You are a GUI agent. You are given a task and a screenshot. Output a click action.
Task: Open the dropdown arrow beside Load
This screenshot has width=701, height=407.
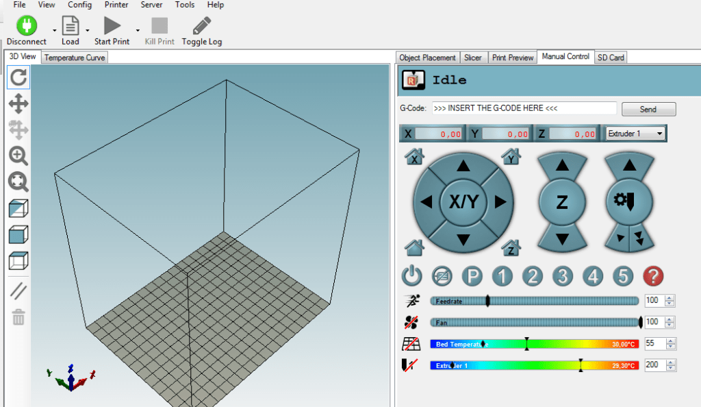[89, 29]
